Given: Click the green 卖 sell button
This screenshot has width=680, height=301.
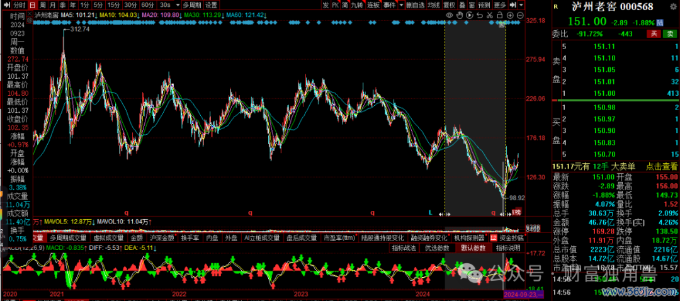Looking at the screenshot, I should 671,34.
